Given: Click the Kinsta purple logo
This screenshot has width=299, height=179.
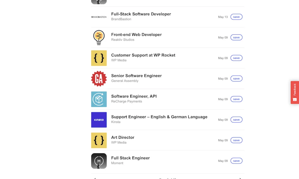Looking at the screenshot, I should (x=99, y=120).
